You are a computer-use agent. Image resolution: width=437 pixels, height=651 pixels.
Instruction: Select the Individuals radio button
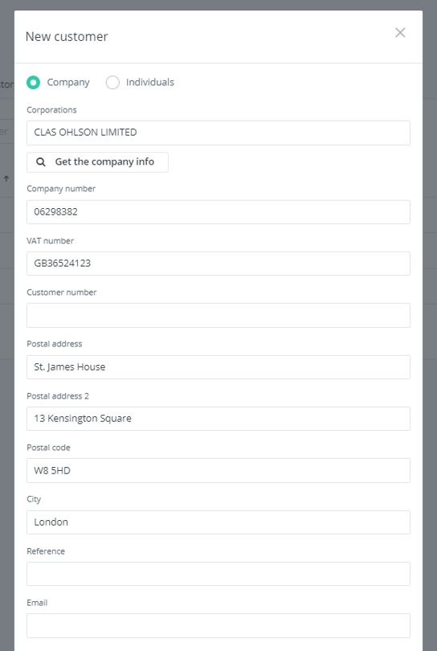112,82
